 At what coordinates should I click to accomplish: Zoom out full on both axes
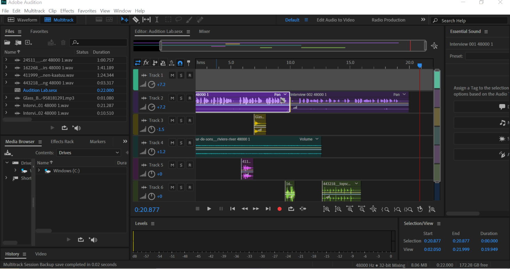click(x=373, y=209)
